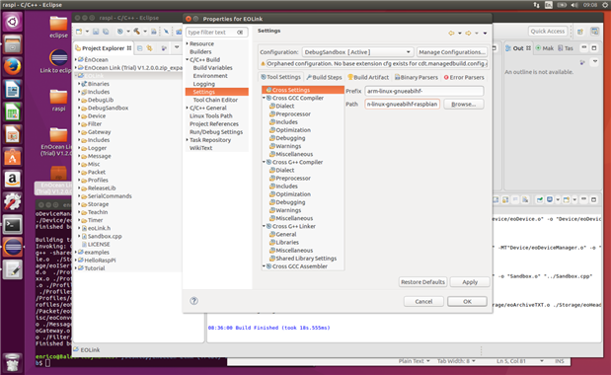Open the raspi desktop folder
Screen dimensions: 611x375
[58, 100]
